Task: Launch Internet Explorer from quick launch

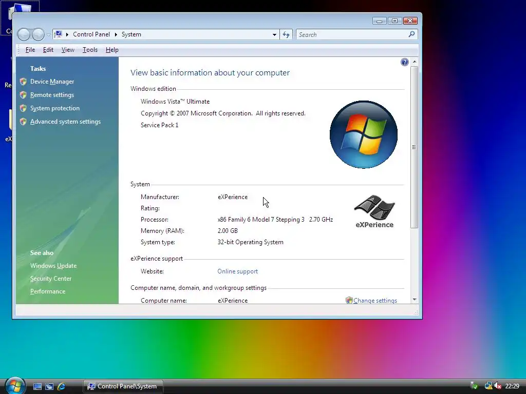Action: point(61,387)
